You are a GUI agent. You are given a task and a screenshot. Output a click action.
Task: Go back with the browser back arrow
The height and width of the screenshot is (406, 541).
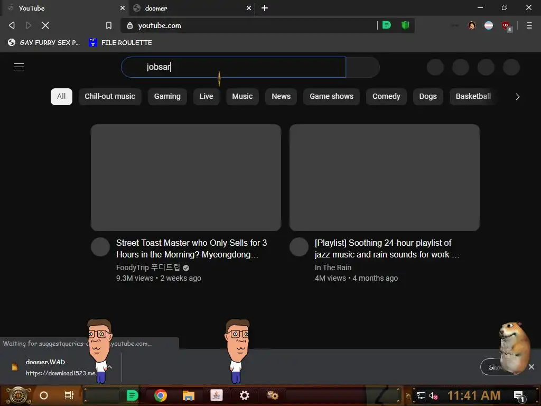click(x=12, y=25)
